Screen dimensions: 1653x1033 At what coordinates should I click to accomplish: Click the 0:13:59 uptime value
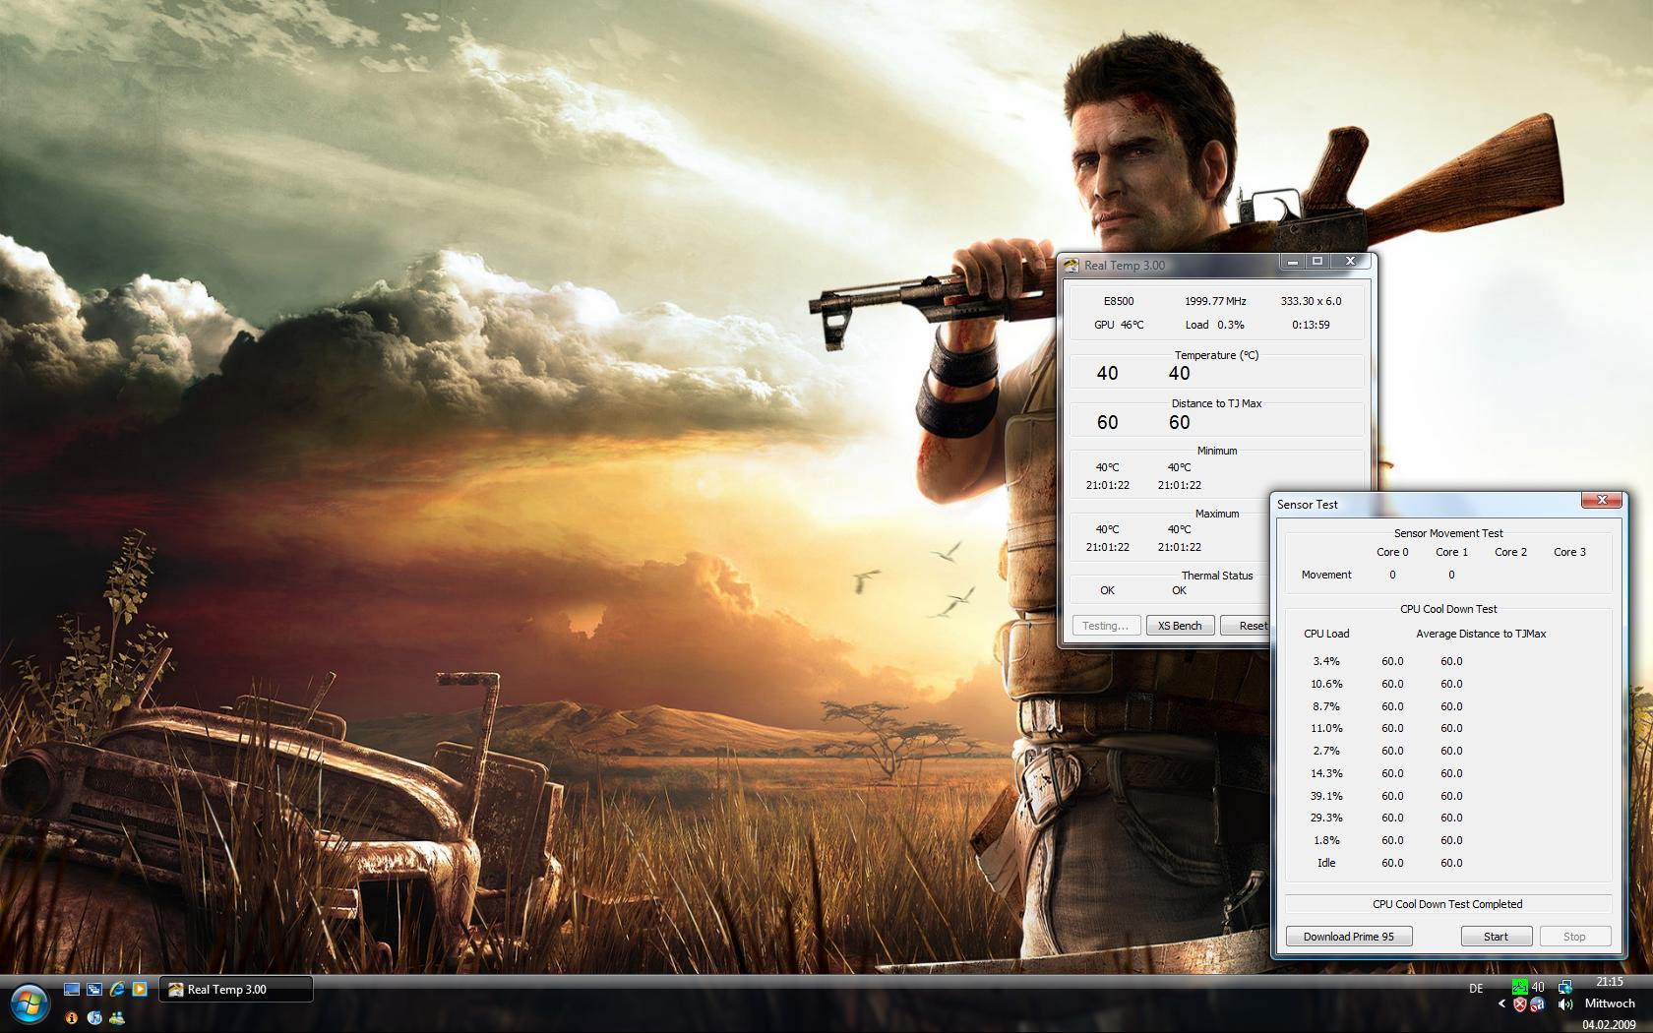[x=1311, y=325]
